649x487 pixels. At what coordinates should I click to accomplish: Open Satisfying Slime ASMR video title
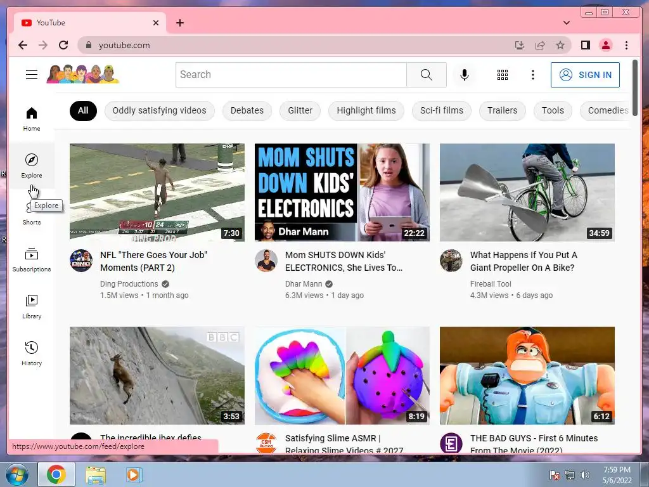tap(344, 443)
